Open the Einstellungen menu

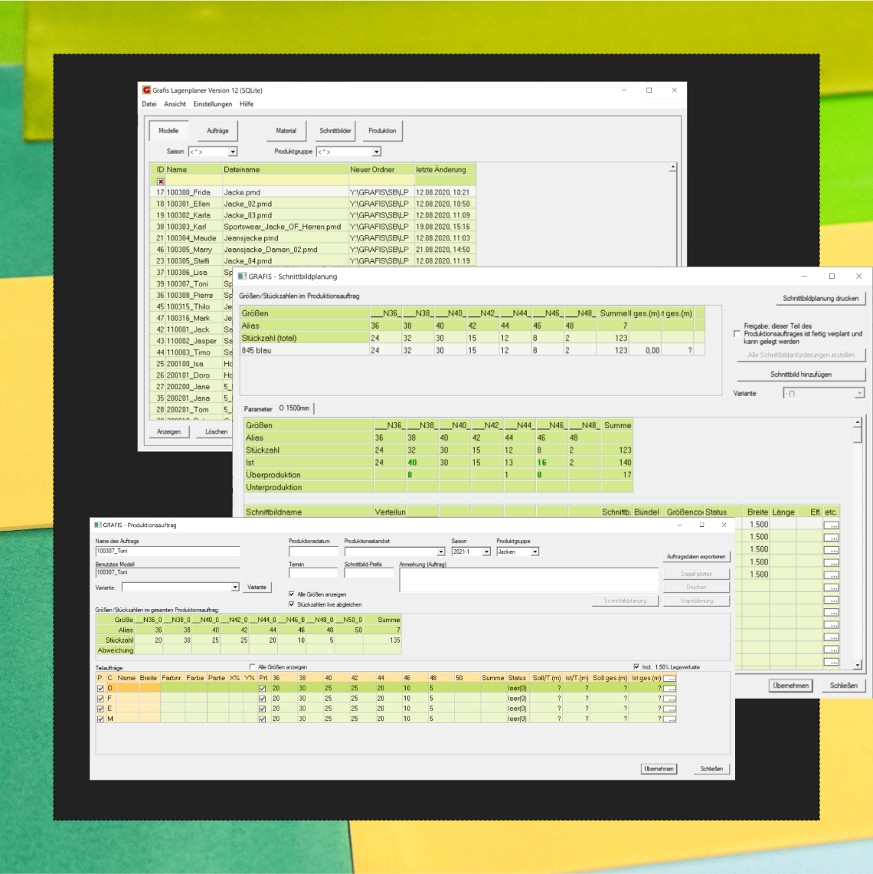pyautogui.click(x=212, y=104)
